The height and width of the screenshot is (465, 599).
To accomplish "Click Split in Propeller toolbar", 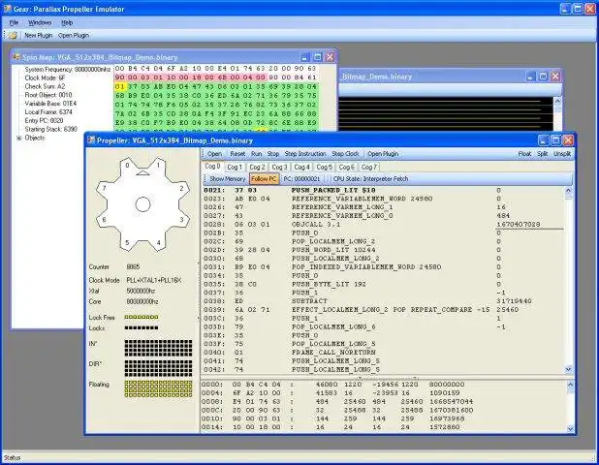I will 543,153.
